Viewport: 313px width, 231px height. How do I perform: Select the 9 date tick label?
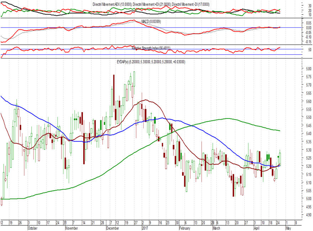pos(150,222)
